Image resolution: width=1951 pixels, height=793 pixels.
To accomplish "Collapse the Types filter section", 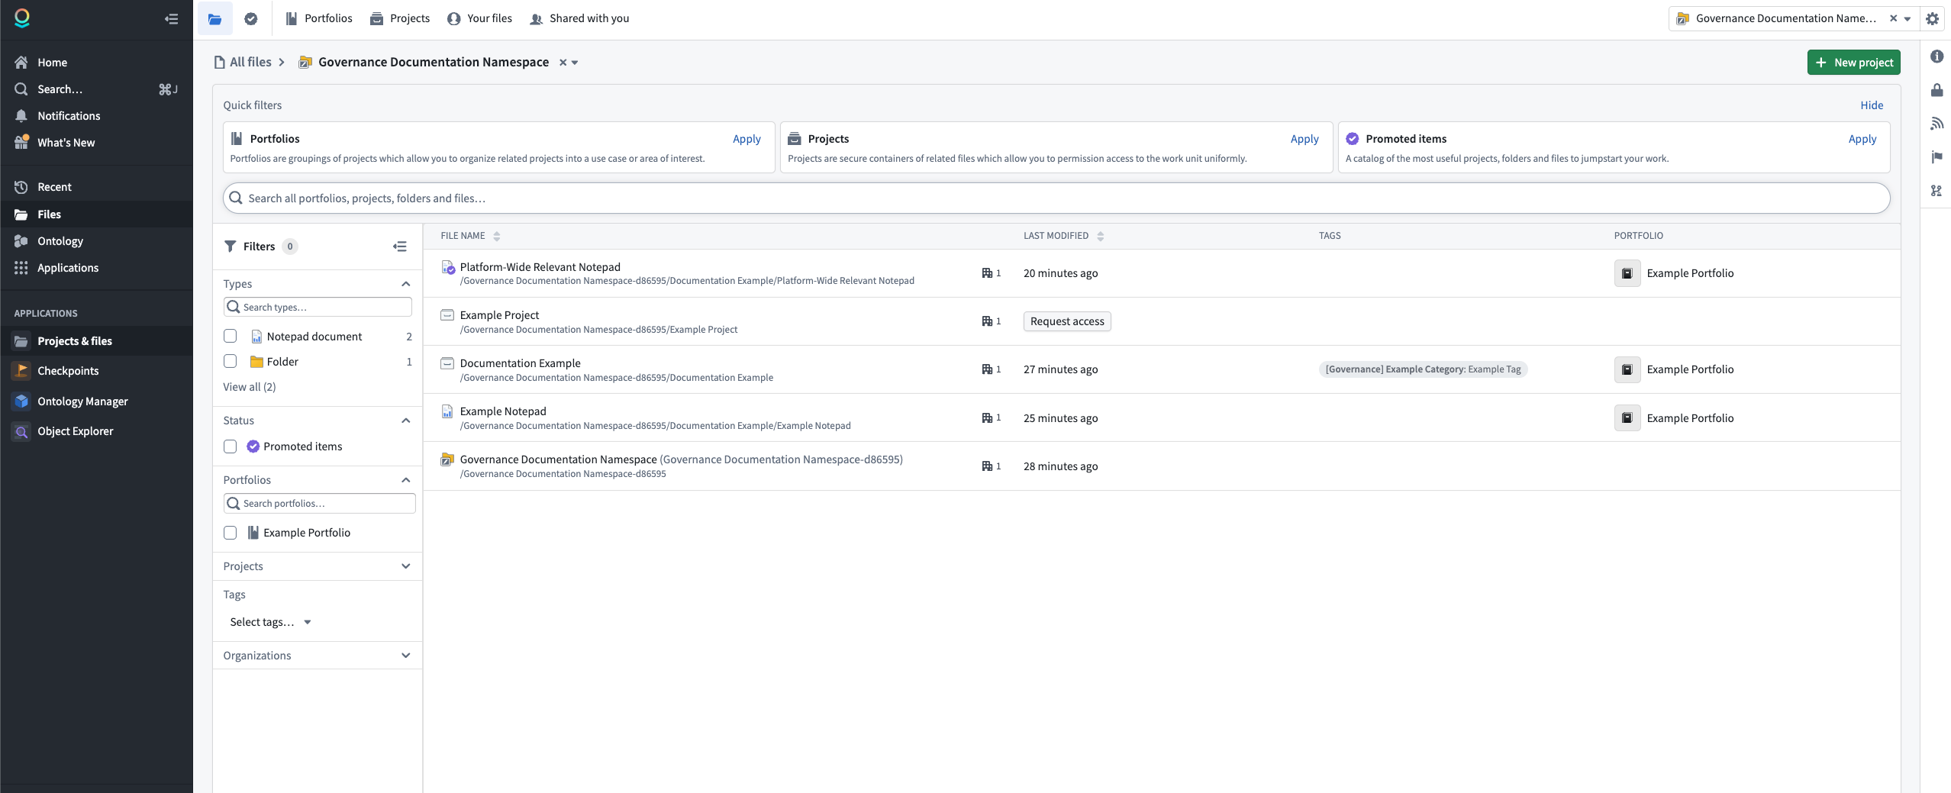I will [x=405, y=283].
